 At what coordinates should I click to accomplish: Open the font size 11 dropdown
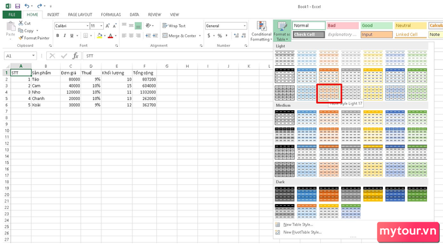101,26
